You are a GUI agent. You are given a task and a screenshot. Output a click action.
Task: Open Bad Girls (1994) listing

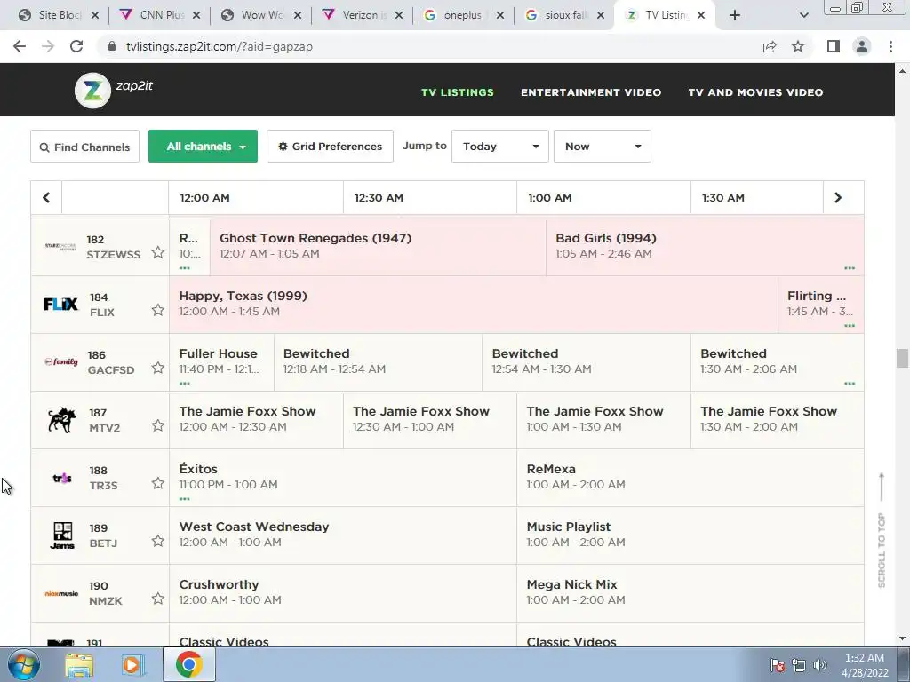pos(705,246)
